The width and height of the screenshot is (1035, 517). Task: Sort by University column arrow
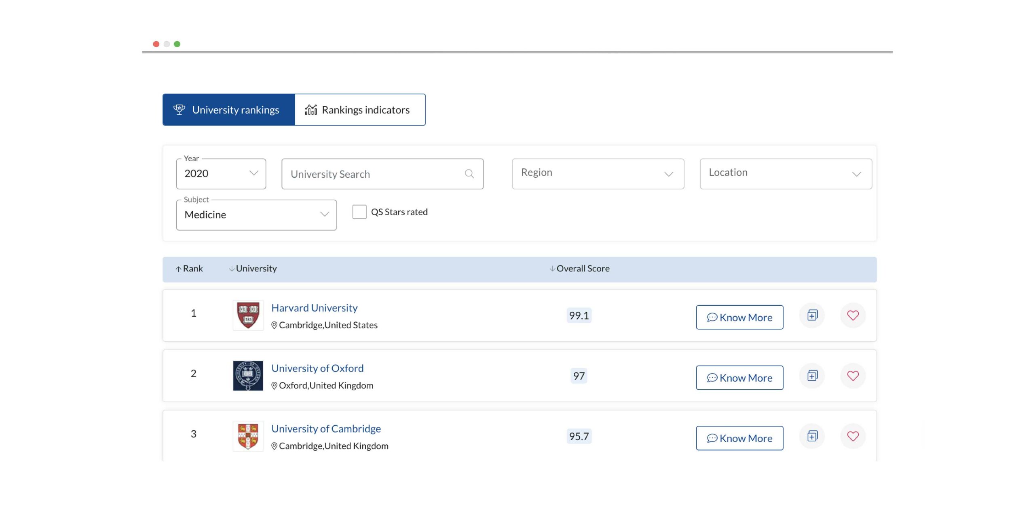[x=232, y=269]
